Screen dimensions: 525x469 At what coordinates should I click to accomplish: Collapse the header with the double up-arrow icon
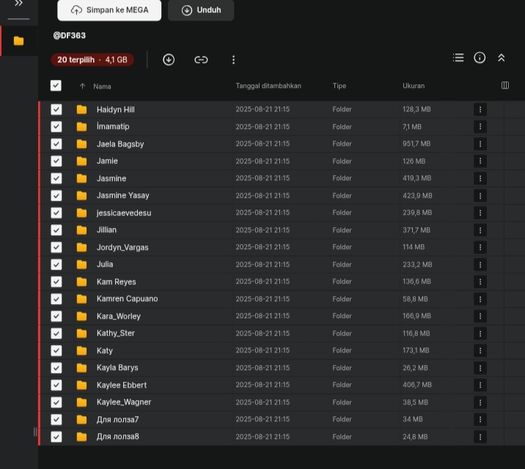(x=501, y=58)
